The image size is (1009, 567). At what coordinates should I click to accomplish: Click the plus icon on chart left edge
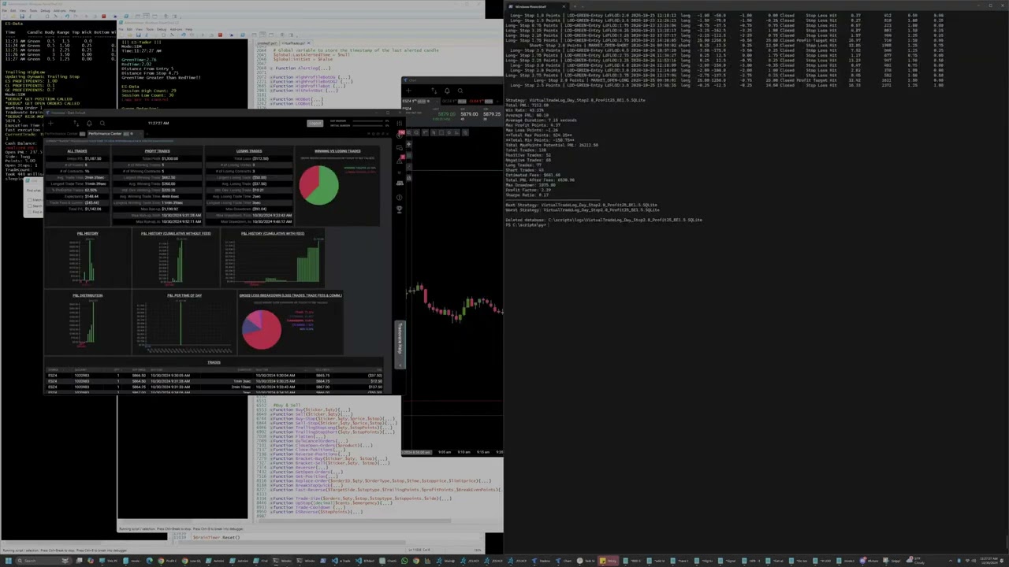tap(408, 144)
